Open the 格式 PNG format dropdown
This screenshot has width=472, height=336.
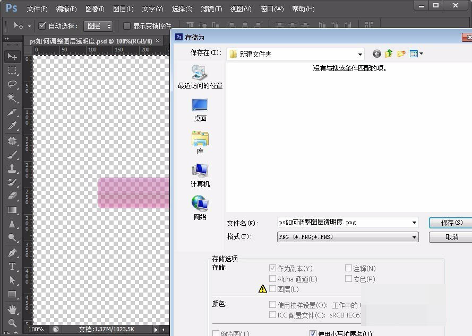click(415, 237)
